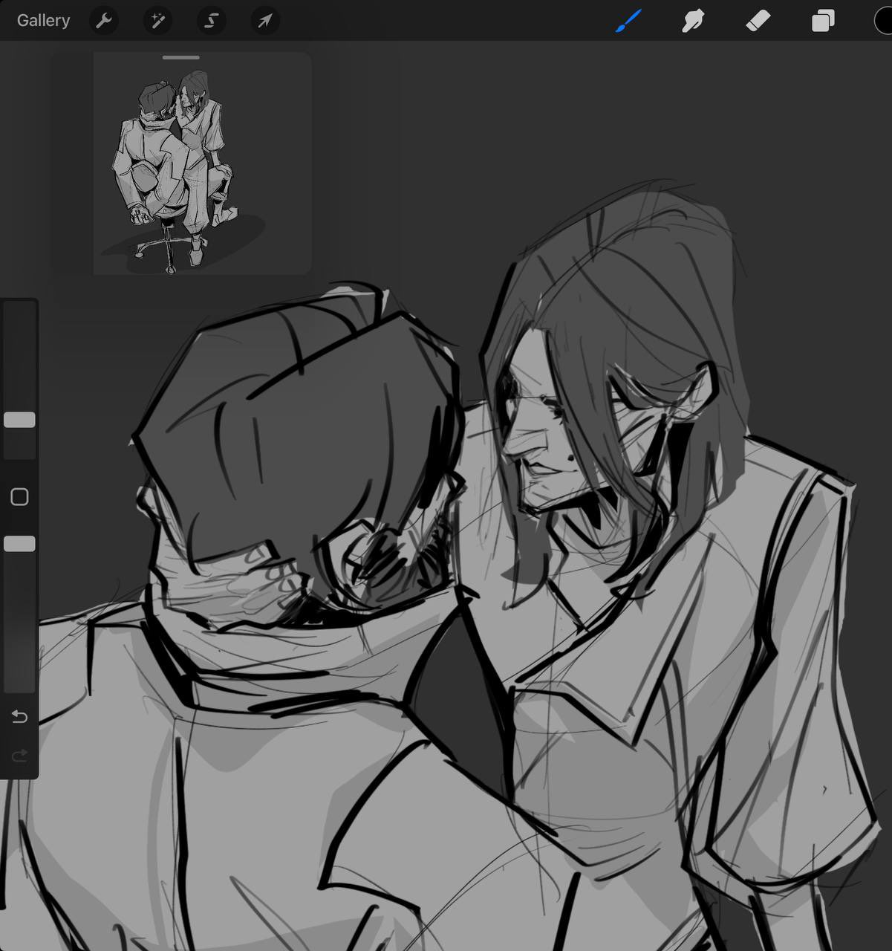Redo the last undone stroke
This screenshot has height=951, width=892.
(19, 756)
